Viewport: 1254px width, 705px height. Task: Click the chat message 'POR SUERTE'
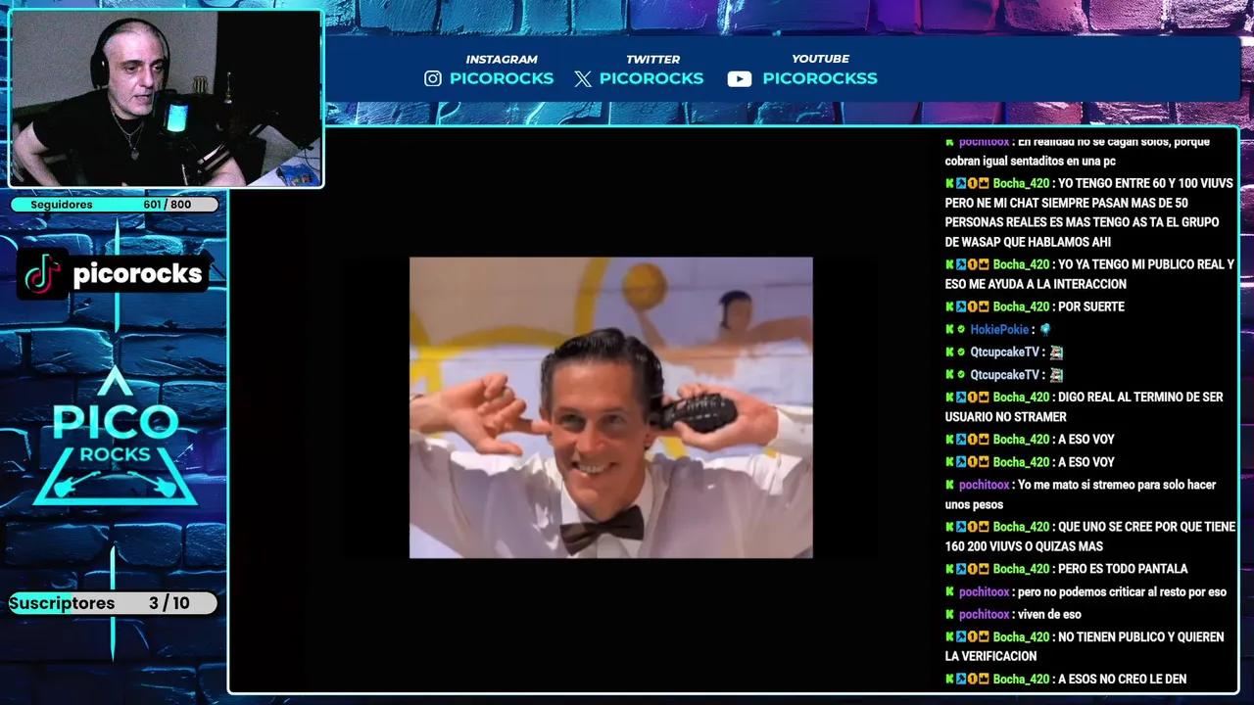coord(1090,306)
